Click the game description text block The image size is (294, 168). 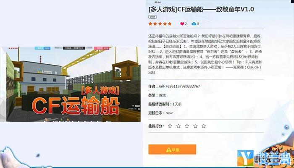[x=205, y=54]
